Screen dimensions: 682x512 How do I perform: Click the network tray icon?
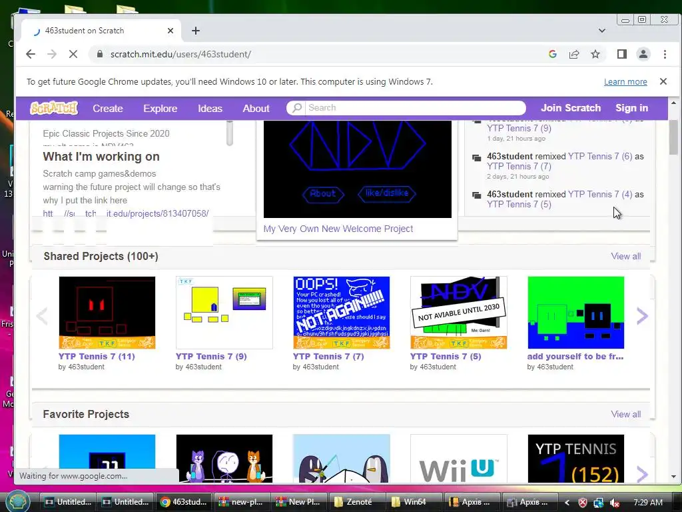point(599,503)
